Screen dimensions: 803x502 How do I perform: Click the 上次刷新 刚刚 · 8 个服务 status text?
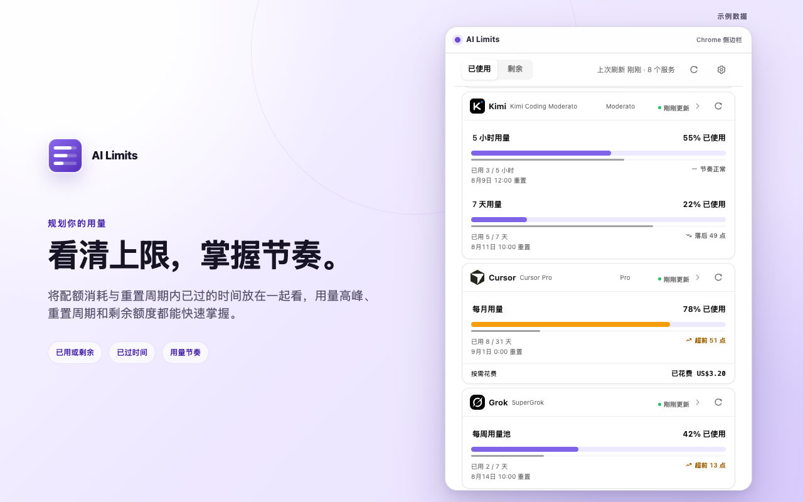point(636,70)
